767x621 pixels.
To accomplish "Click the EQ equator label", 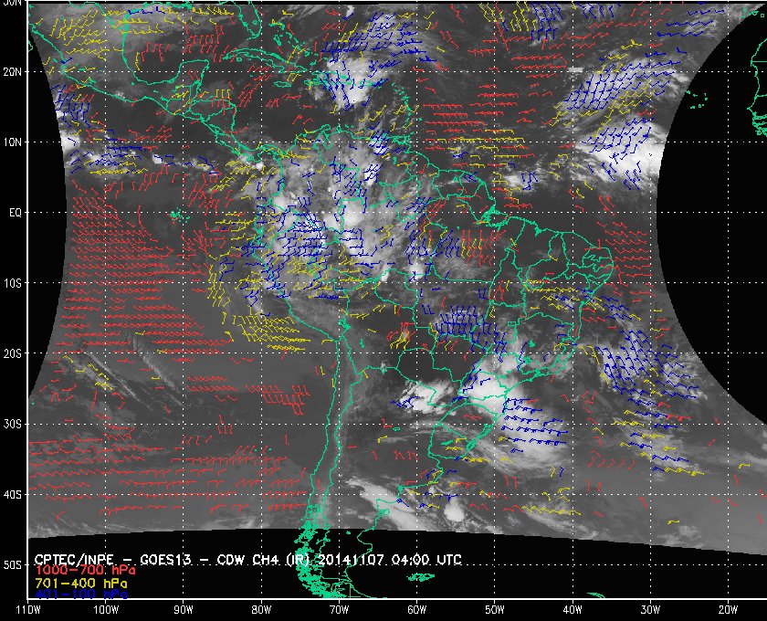I will point(16,213).
